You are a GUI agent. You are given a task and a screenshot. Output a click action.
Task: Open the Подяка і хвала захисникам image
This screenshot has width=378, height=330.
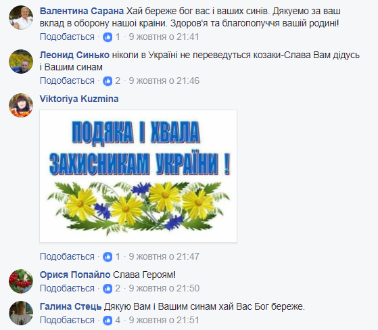tap(139, 176)
